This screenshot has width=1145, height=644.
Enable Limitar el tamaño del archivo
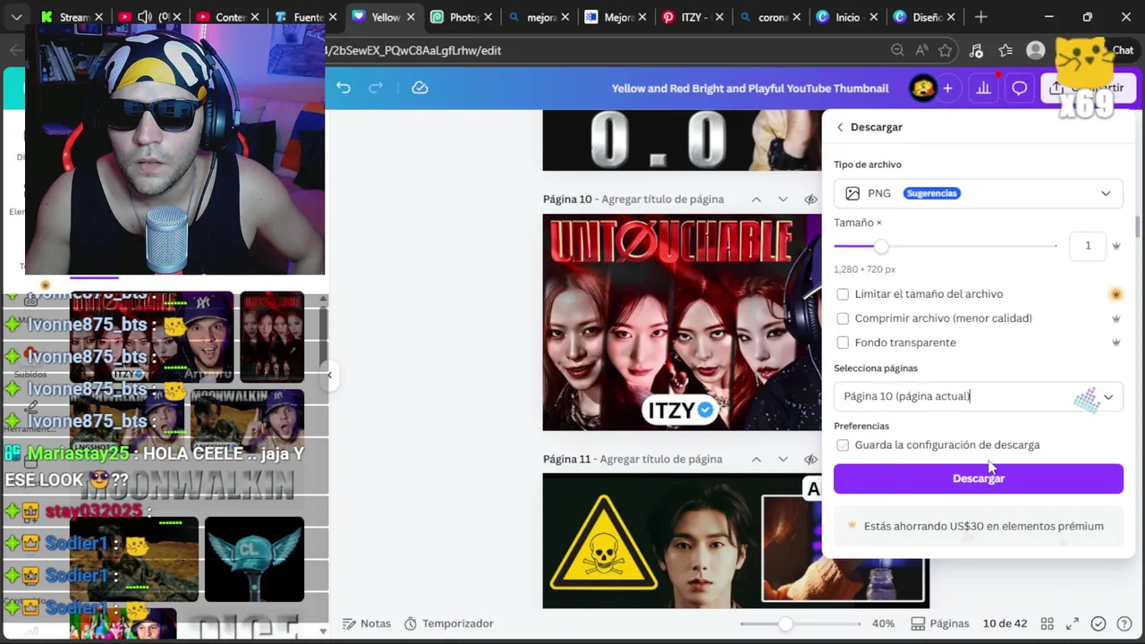pyautogui.click(x=843, y=294)
